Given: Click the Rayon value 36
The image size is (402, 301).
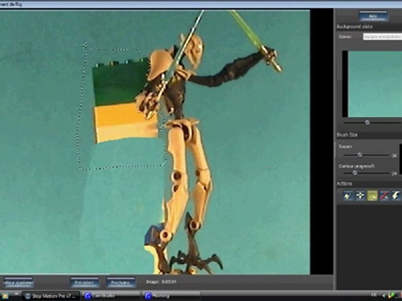Looking at the screenshot, I should [x=394, y=156].
